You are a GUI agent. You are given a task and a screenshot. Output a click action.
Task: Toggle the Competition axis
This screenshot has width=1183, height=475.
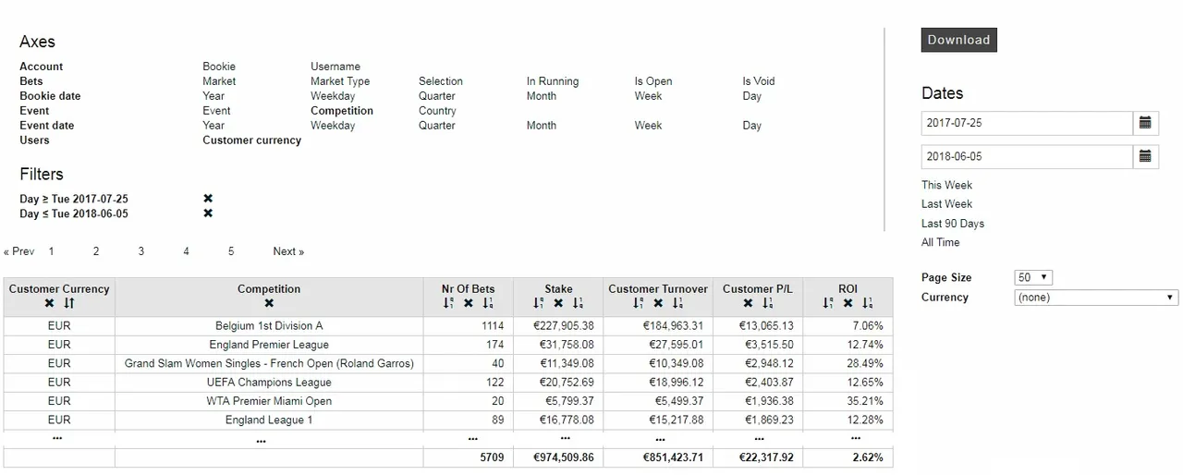(x=342, y=111)
